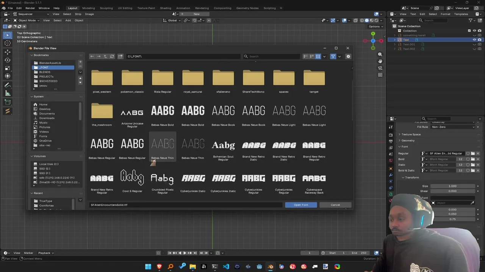Disable render for Text.001 camera icon
Viewport: 485px width, 272px height.
(479, 44)
